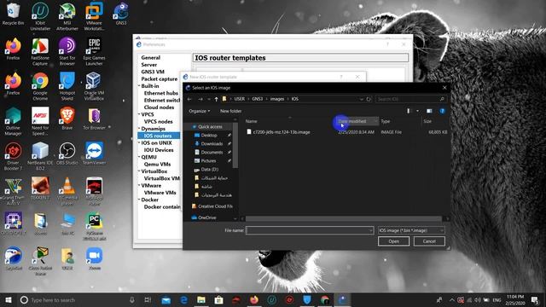Screen dimensions: 546x307
Task: Go up one folder level
Action: (x=216, y=99)
